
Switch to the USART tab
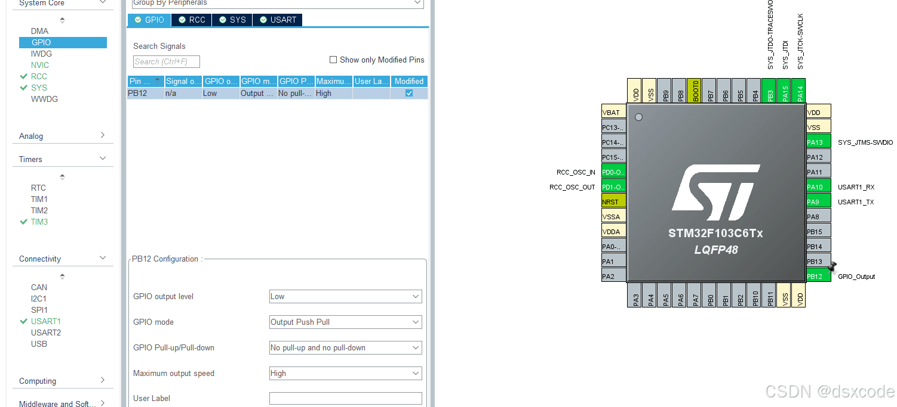point(278,20)
